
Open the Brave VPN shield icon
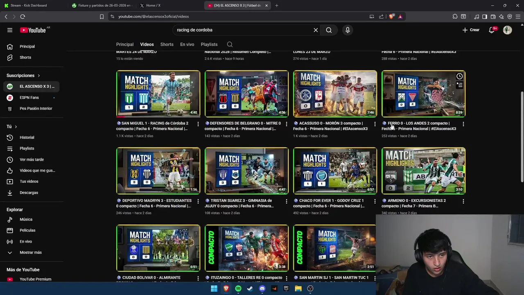point(510,16)
